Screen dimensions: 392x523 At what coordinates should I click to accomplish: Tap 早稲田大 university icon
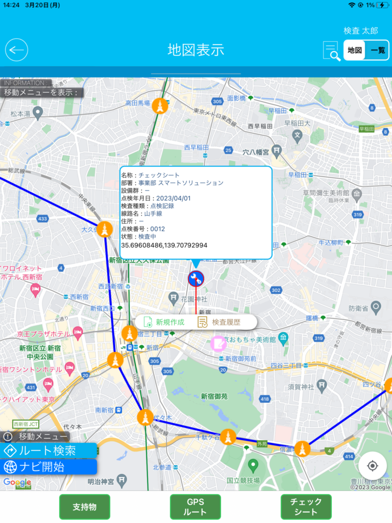click(x=298, y=136)
